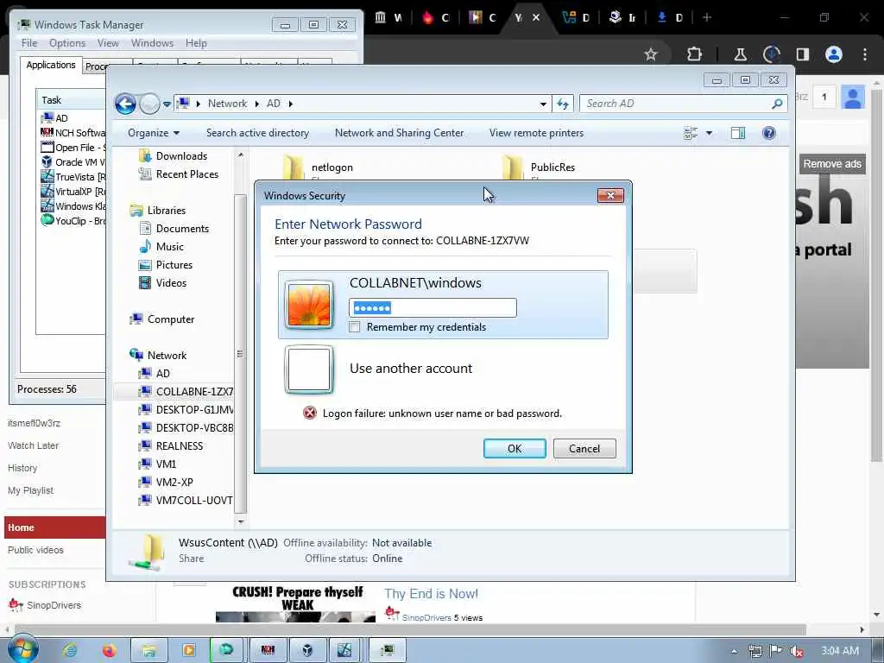The width and height of the screenshot is (884, 663).
Task: Click Task column header in Task Manager
Action: click(72, 100)
